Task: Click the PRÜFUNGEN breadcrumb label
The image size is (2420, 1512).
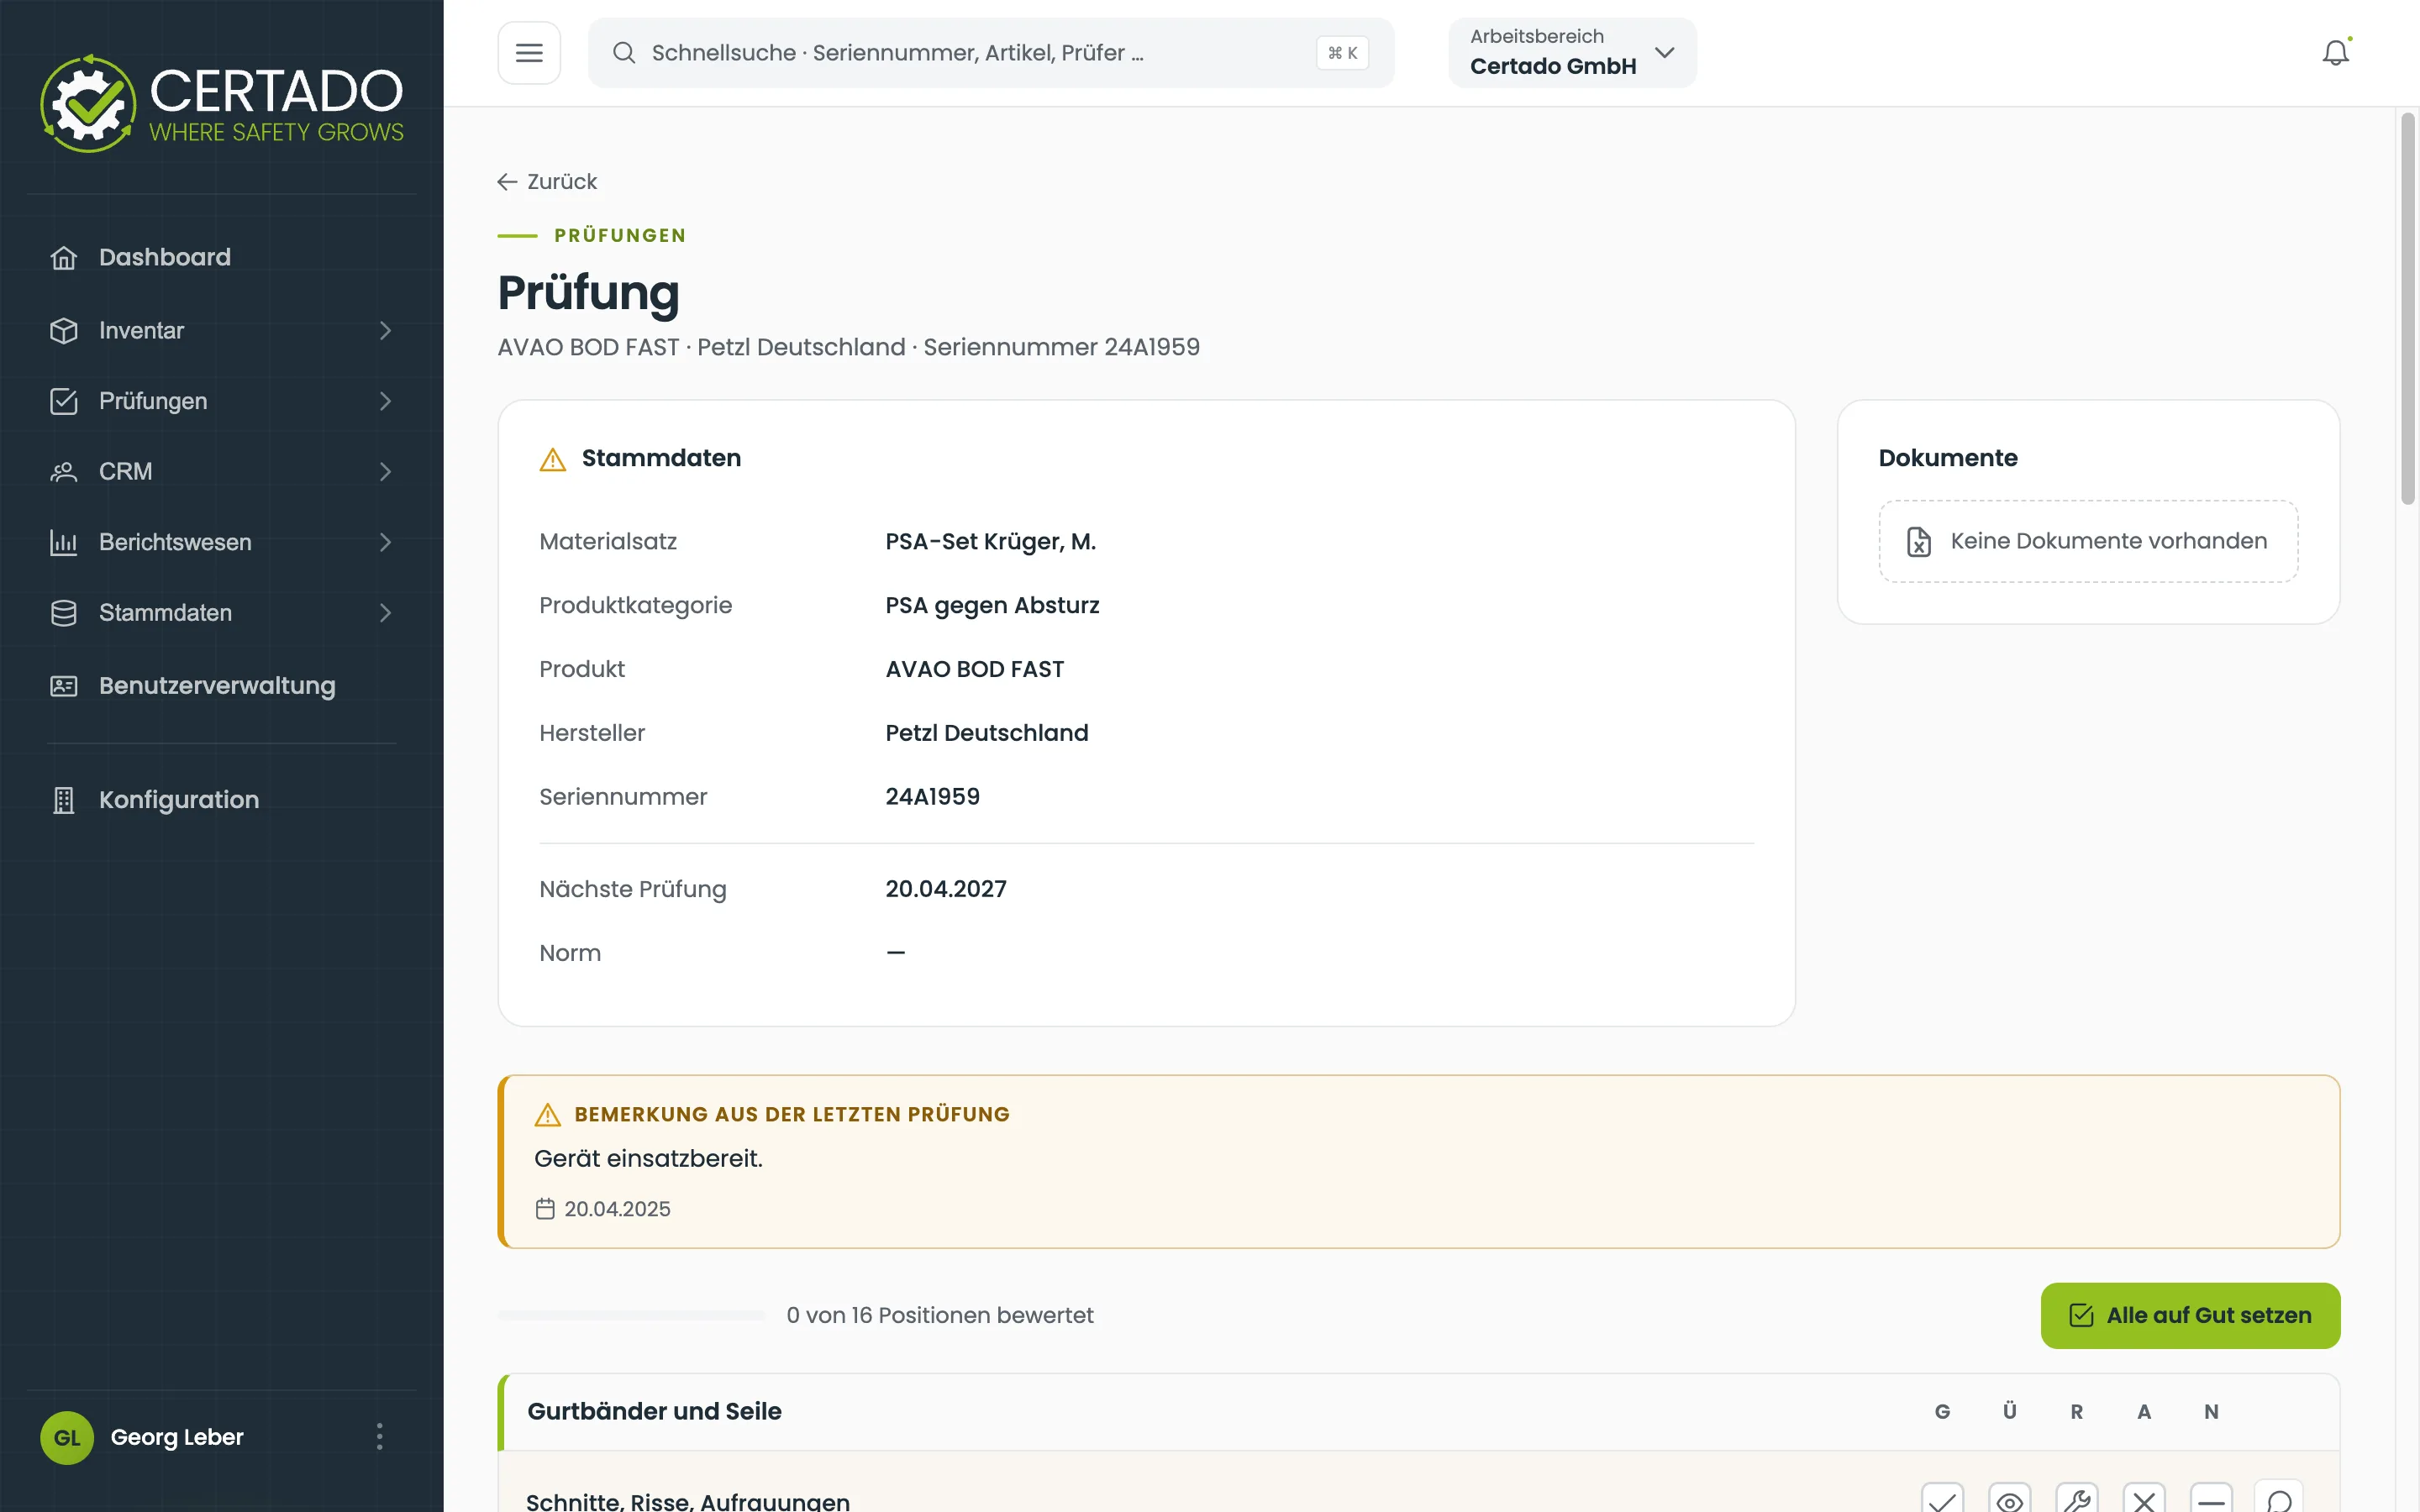Action: click(620, 236)
